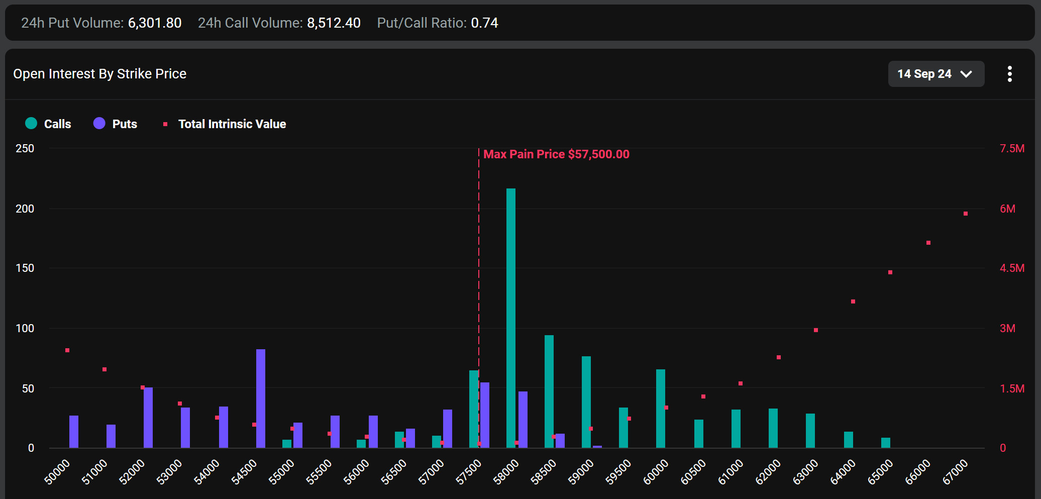Click the 250 left axis label
Viewport: 1041px width, 499px height.
point(25,148)
